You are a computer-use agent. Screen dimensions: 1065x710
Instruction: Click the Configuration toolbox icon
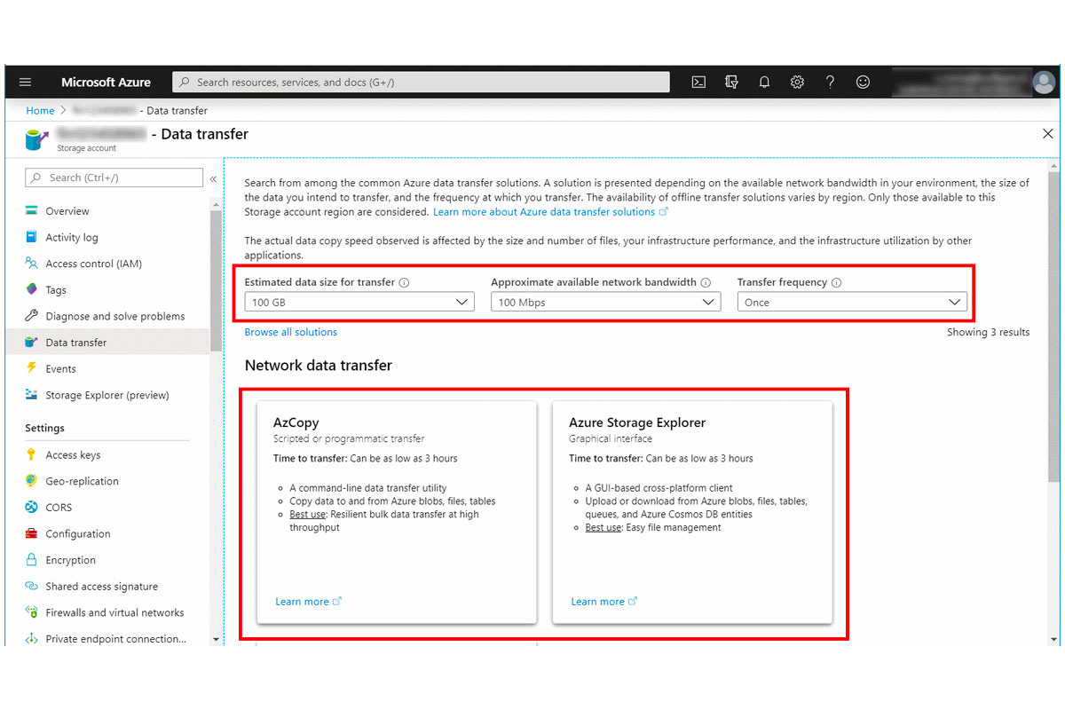click(x=32, y=533)
